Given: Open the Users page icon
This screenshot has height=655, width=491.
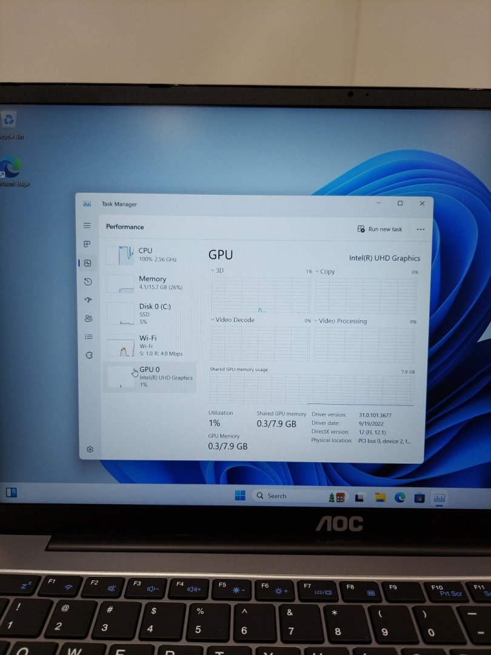Looking at the screenshot, I should [x=89, y=318].
